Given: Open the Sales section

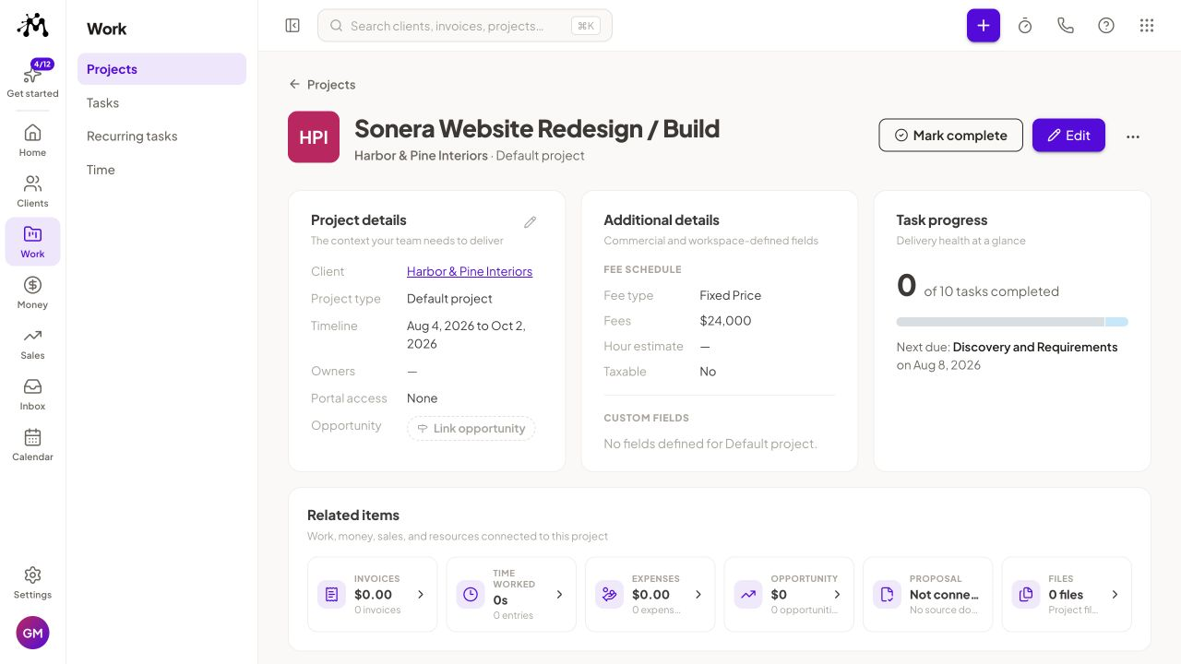Looking at the screenshot, I should [32, 343].
